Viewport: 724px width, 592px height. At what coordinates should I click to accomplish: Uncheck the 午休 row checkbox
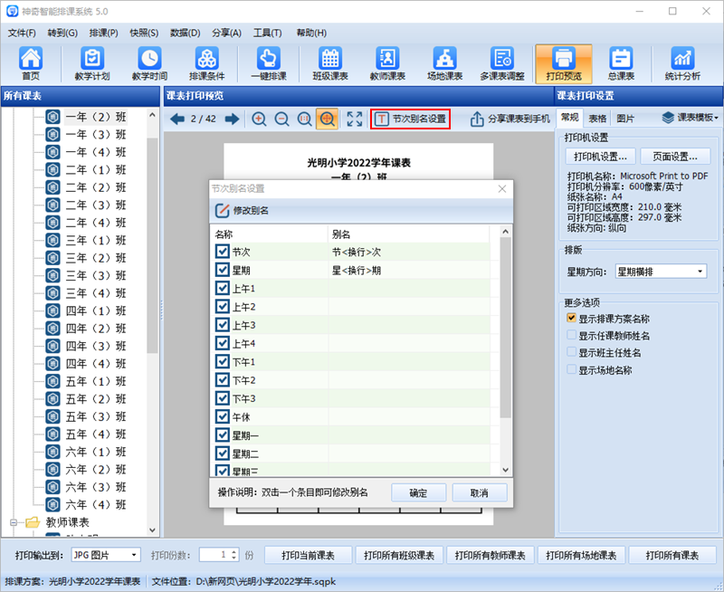pos(222,417)
